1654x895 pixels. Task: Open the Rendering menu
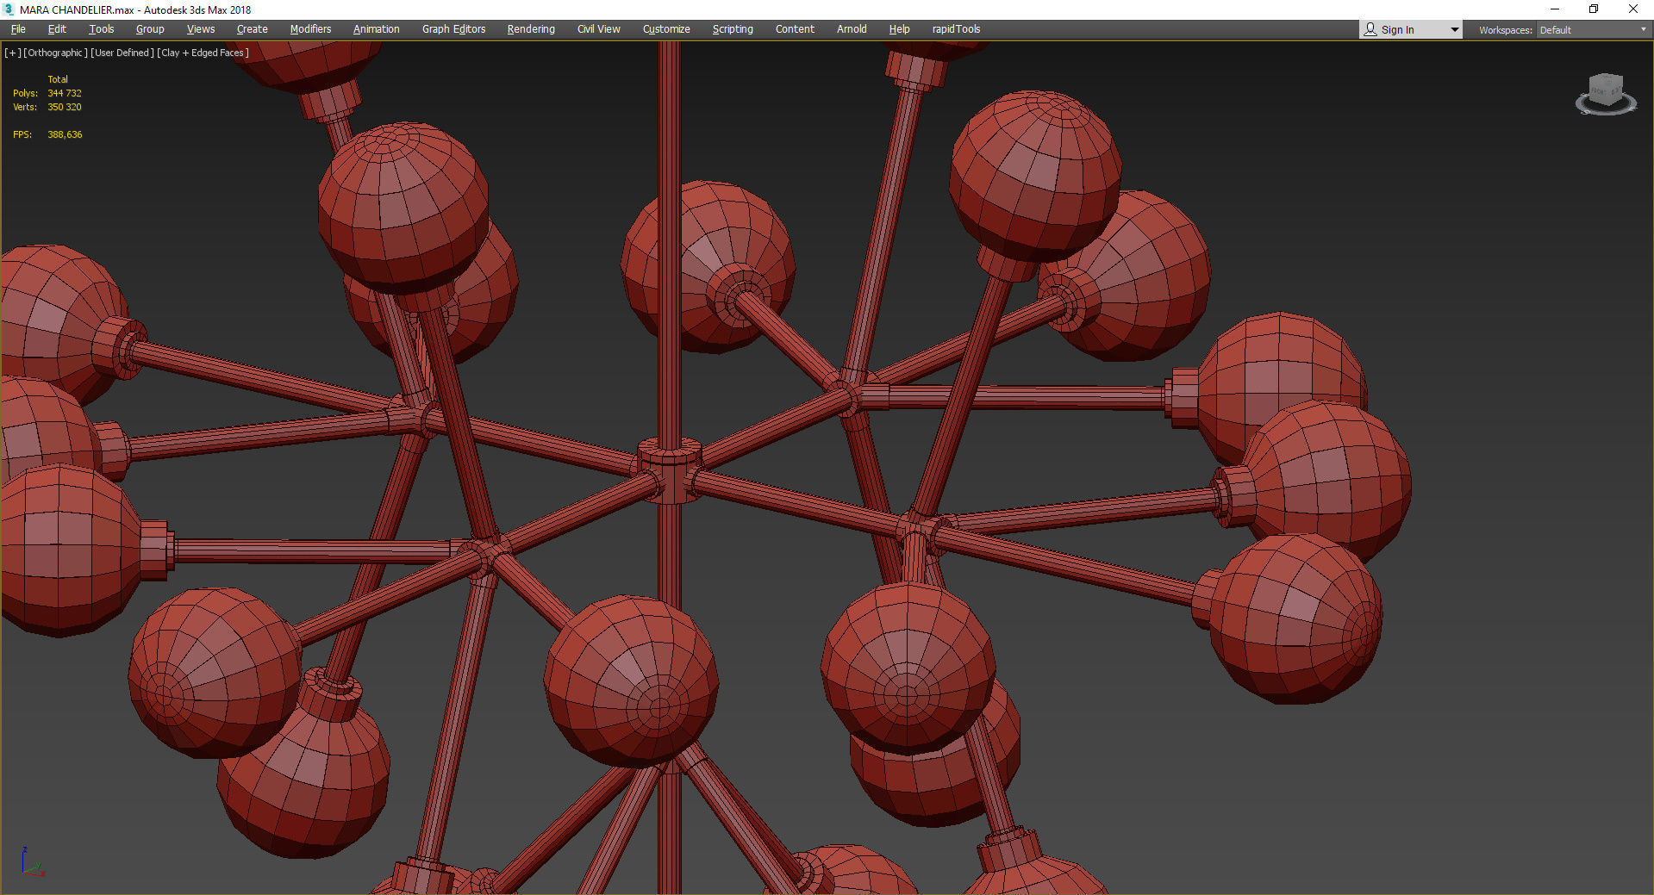click(x=531, y=29)
